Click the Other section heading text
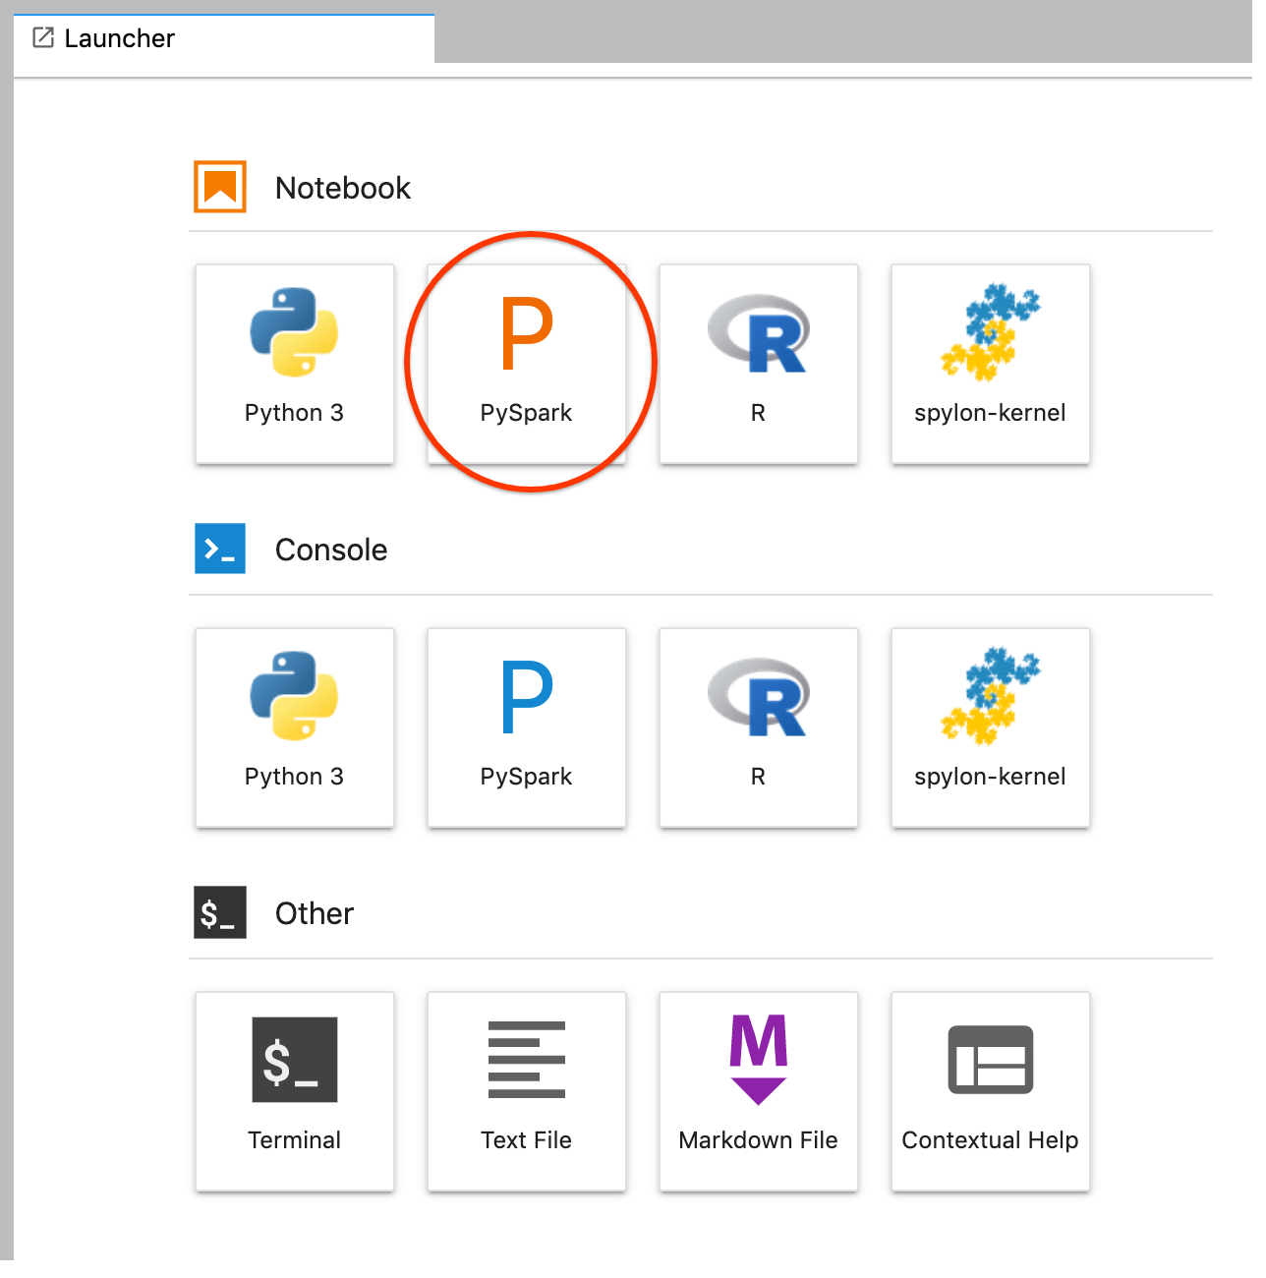 (314, 913)
